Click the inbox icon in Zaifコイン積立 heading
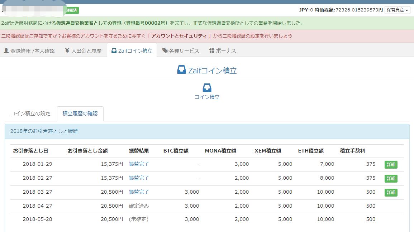The width and height of the screenshot is (414, 232). 181,70
